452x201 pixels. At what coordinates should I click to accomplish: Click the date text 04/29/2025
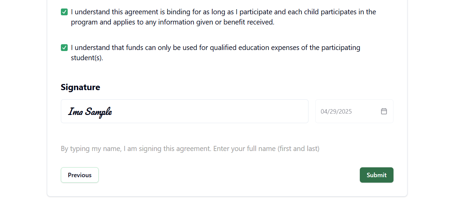336,112
